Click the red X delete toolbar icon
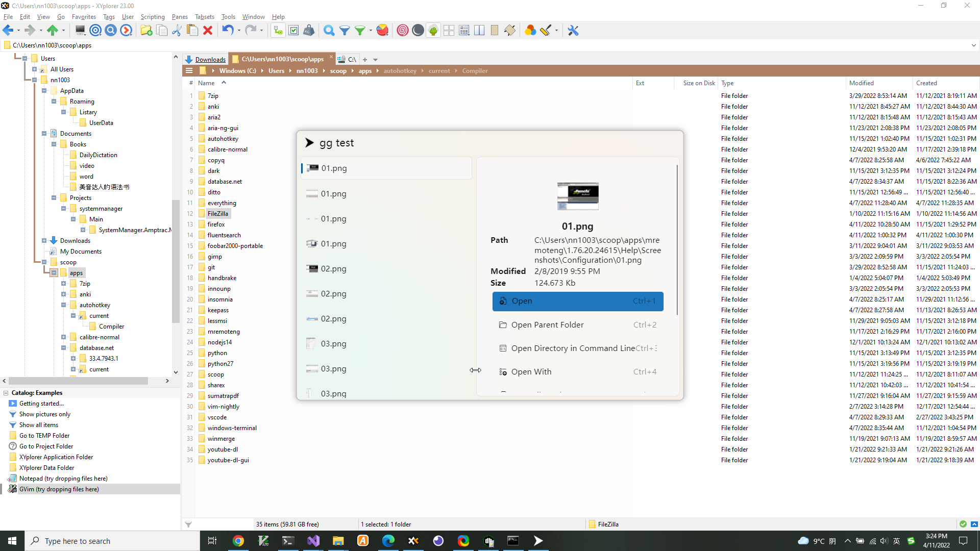 point(208,30)
